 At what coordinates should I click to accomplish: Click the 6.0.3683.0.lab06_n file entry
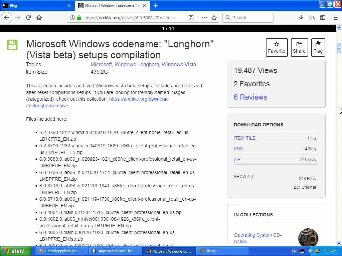[118, 162]
